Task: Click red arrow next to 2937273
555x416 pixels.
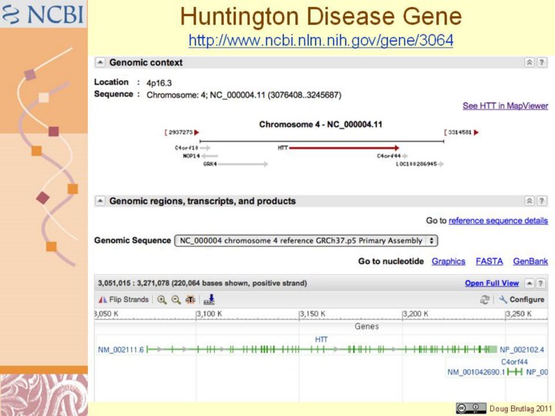Action: coord(197,133)
